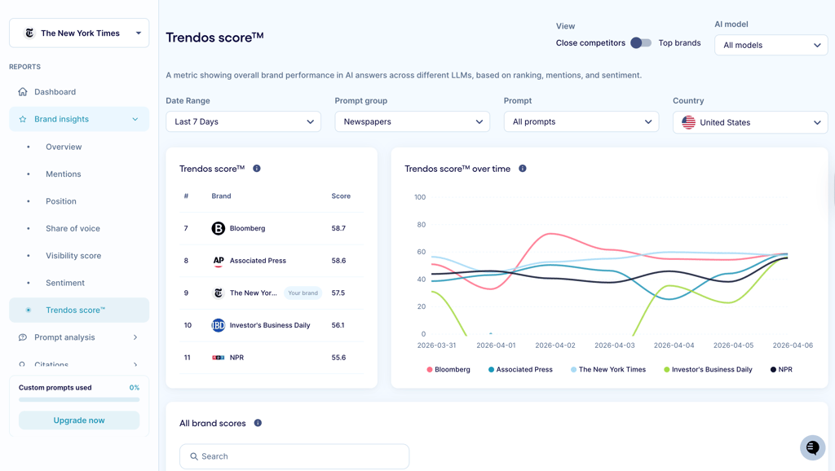Open The New York Times brand selector dropdown
Image resolution: width=835 pixels, height=471 pixels.
pos(79,33)
